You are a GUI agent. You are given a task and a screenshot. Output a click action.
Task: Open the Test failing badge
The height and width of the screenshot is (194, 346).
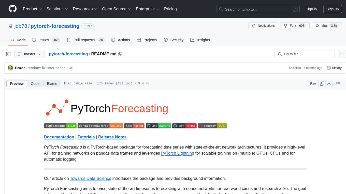pos(184,126)
